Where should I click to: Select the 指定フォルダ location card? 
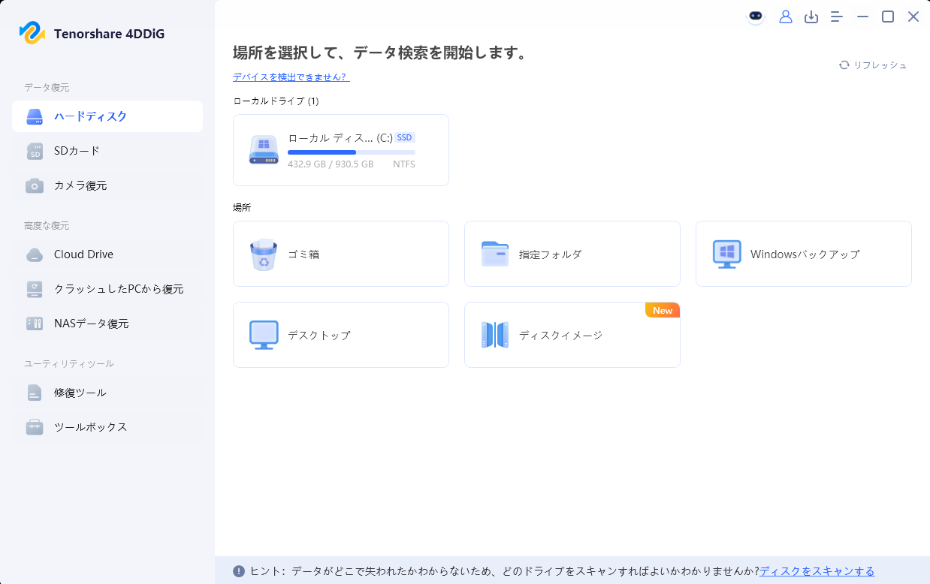point(572,254)
